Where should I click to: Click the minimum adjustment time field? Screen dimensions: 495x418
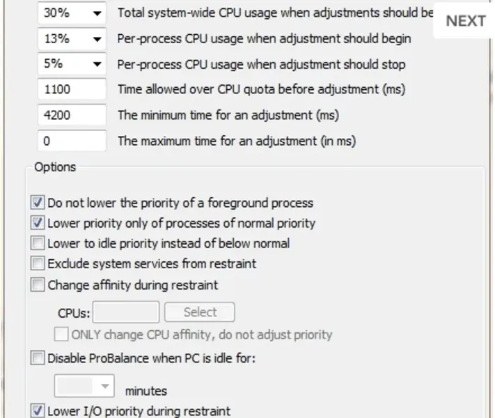coord(71,115)
